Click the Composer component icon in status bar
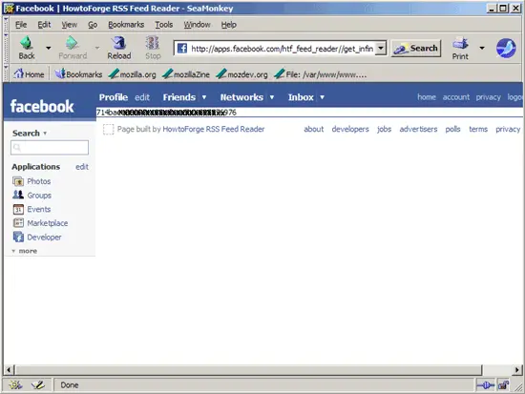The width and height of the screenshot is (525, 394). coord(38,385)
